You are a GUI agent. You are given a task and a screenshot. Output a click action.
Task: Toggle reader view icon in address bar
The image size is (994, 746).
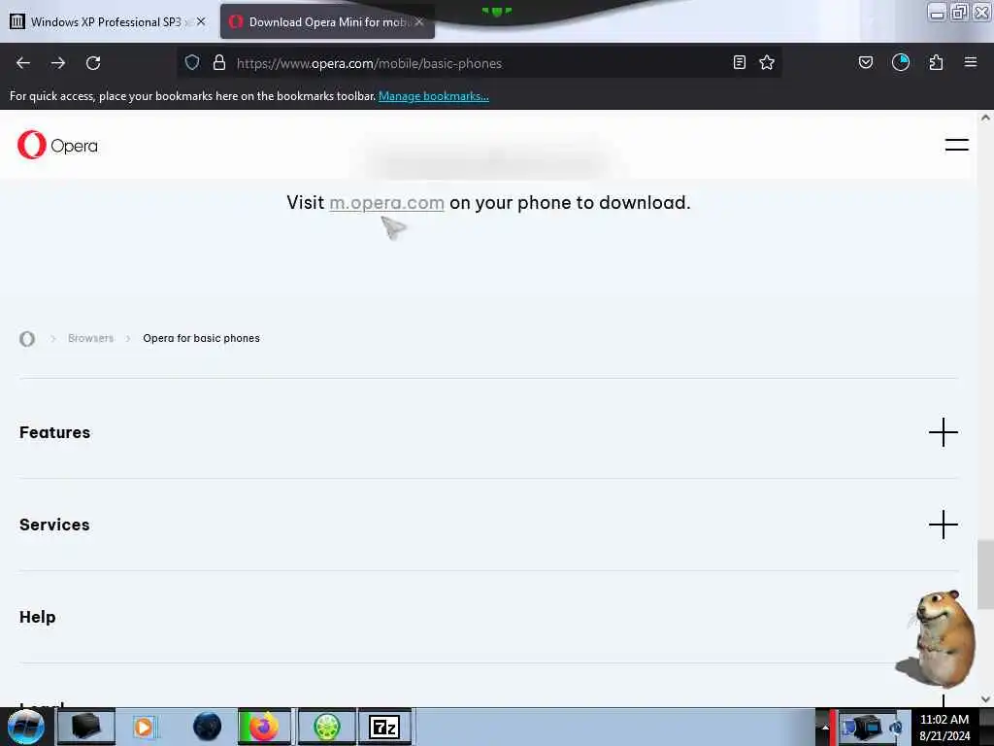coord(739,62)
